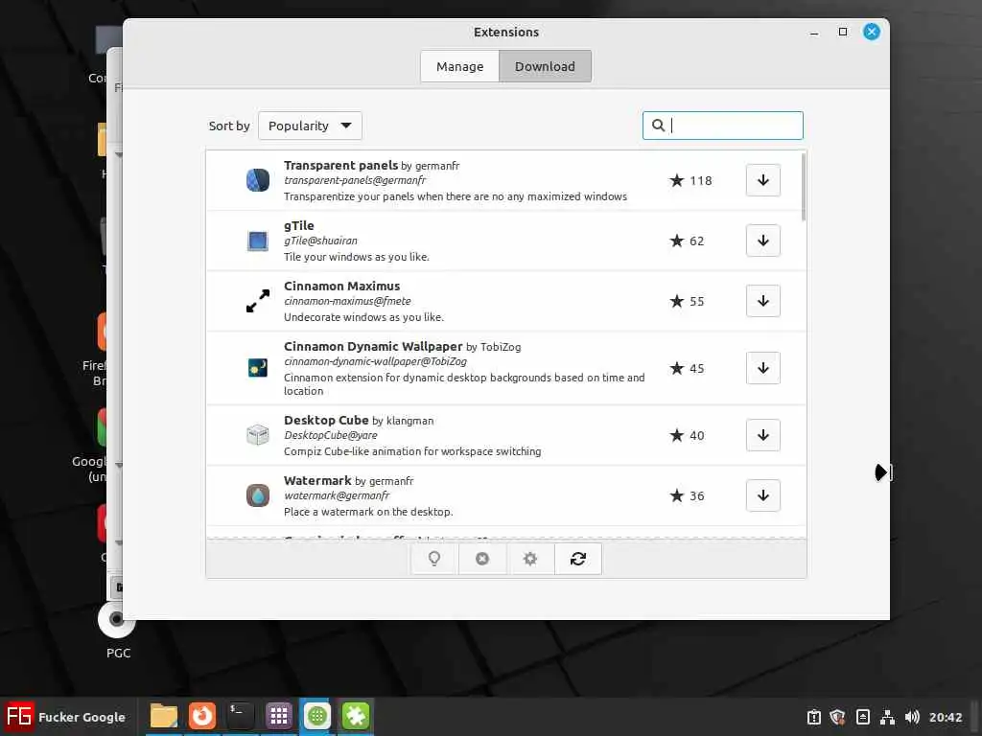Download the Desktop Cube extension
982x736 pixels.
pyautogui.click(x=762, y=435)
